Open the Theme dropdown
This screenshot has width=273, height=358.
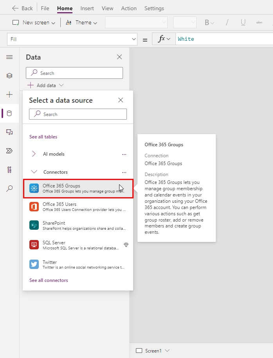[x=81, y=22]
